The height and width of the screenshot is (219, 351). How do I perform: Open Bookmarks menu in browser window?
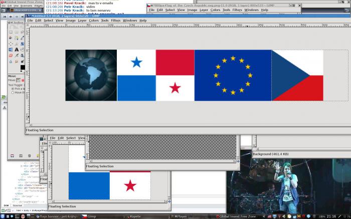(26, 6)
